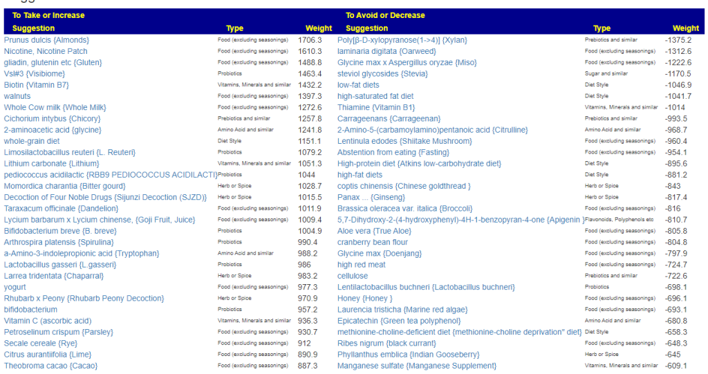
Task: Click methionine-choline-deficient diet link
Action: tap(459, 332)
